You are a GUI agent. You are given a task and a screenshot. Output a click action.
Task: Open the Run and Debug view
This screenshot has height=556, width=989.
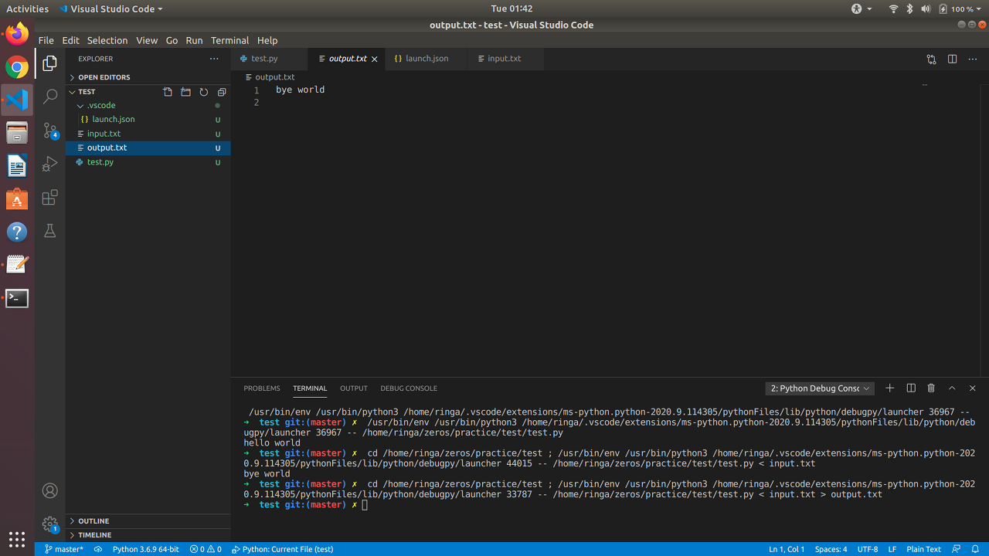click(x=50, y=164)
